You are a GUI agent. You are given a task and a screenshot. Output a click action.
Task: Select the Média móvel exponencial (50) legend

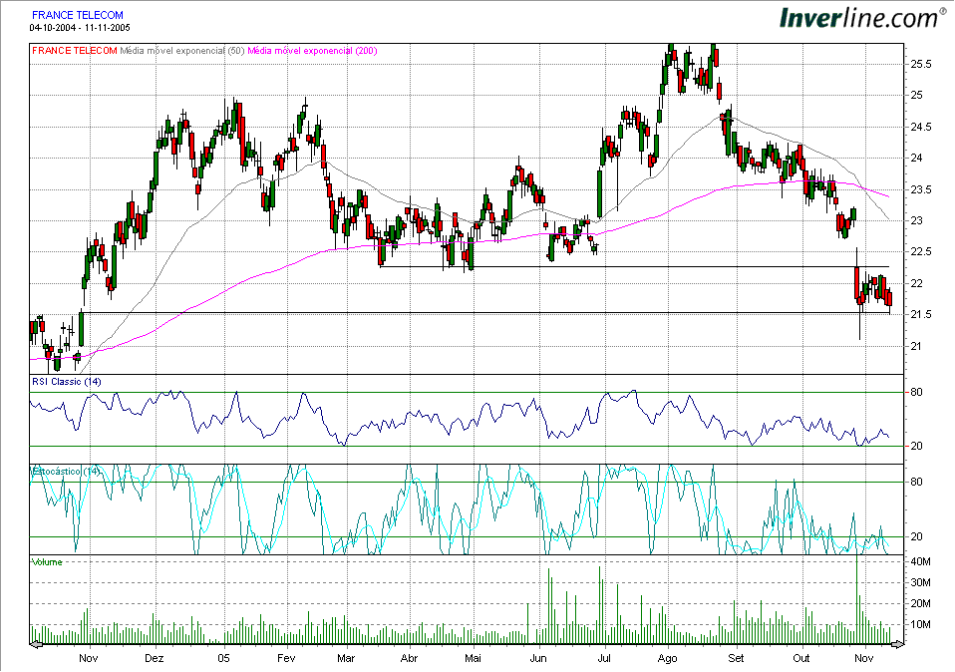182,50
